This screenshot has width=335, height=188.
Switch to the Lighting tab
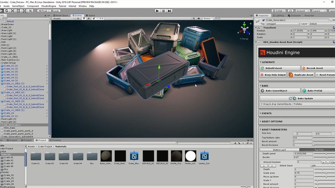pos(278,16)
